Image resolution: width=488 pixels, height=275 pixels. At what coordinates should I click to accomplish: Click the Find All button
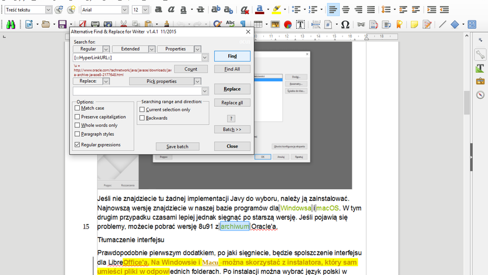click(x=232, y=69)
